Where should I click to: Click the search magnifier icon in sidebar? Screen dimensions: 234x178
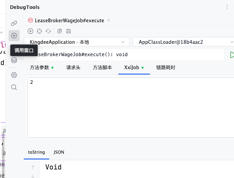click(x=14, y=87)
